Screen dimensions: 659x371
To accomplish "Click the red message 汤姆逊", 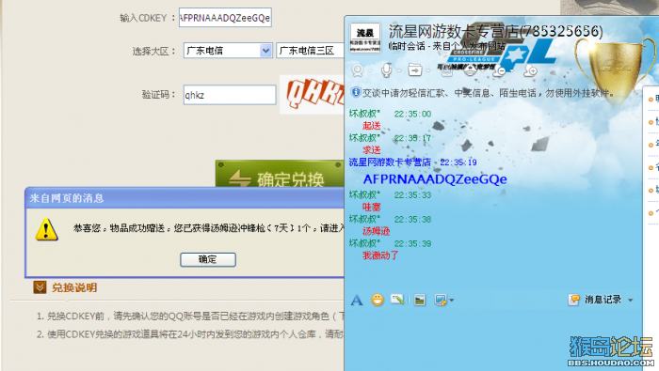I will (x=377, y=231).
